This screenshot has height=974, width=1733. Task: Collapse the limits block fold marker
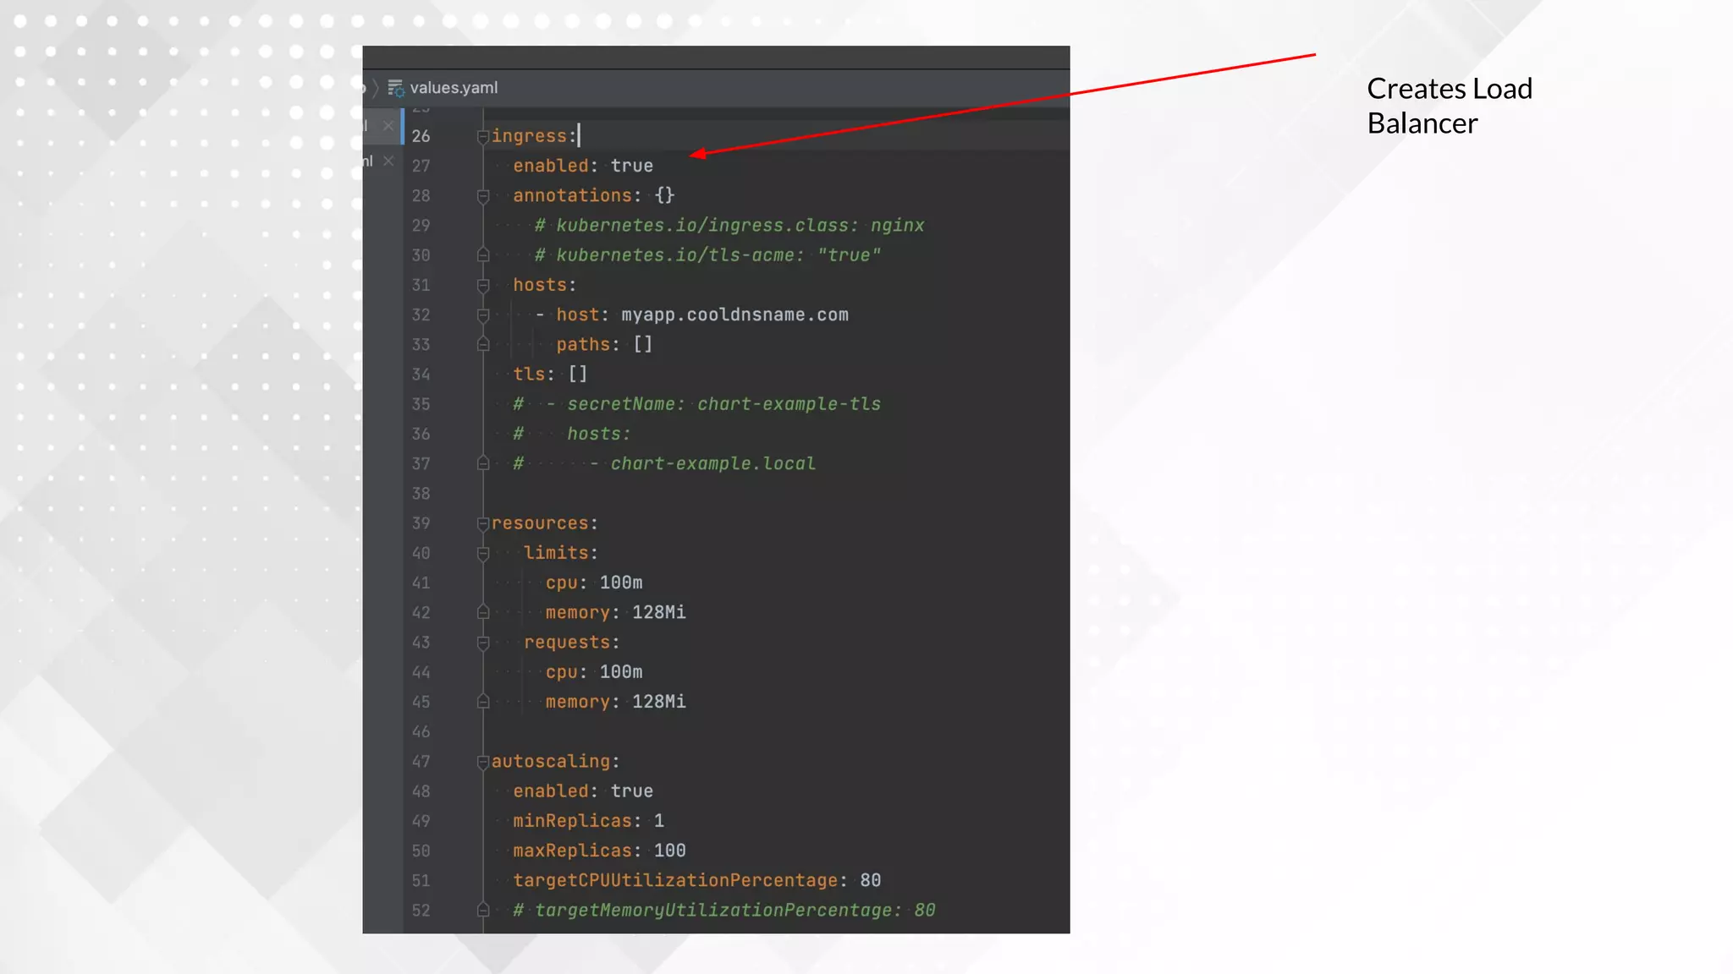[483, 554]
